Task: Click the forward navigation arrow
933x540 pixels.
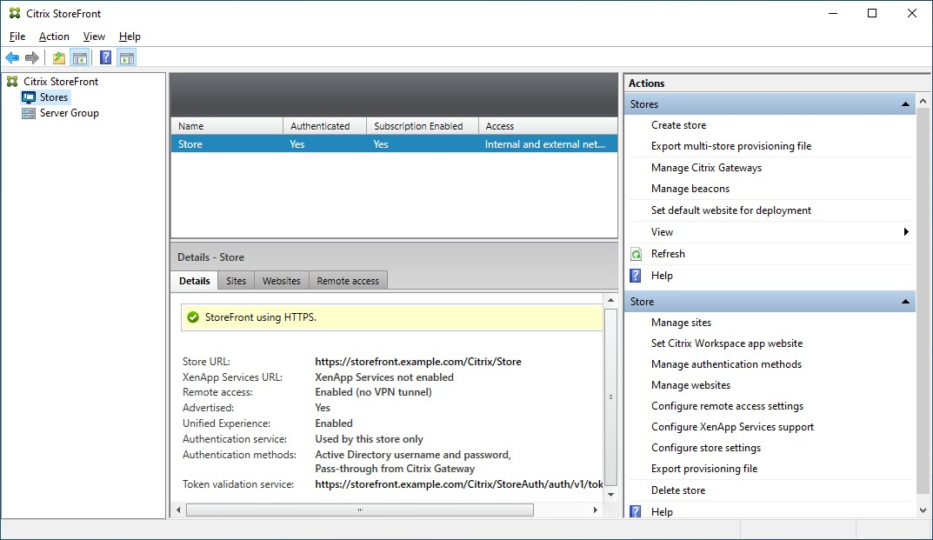Action: point(32,57)
